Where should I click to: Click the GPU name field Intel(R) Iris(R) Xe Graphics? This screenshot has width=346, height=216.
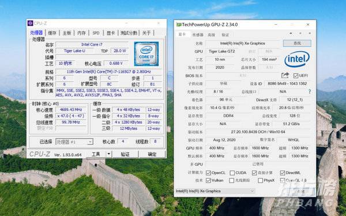(243, 43)
